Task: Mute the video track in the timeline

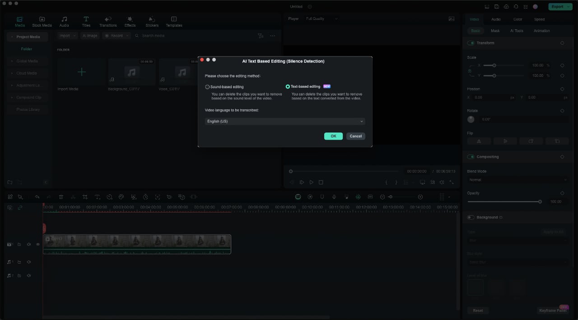Action: (28, 244)
